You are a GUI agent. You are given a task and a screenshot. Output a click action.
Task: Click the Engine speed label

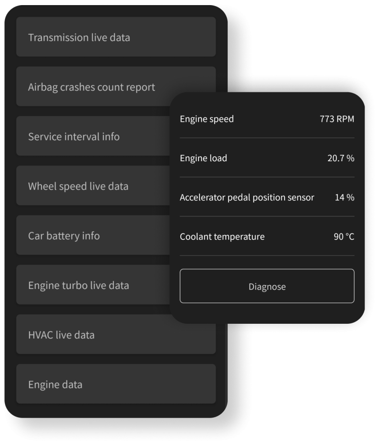pyautogui.click(x=207, y=119)
